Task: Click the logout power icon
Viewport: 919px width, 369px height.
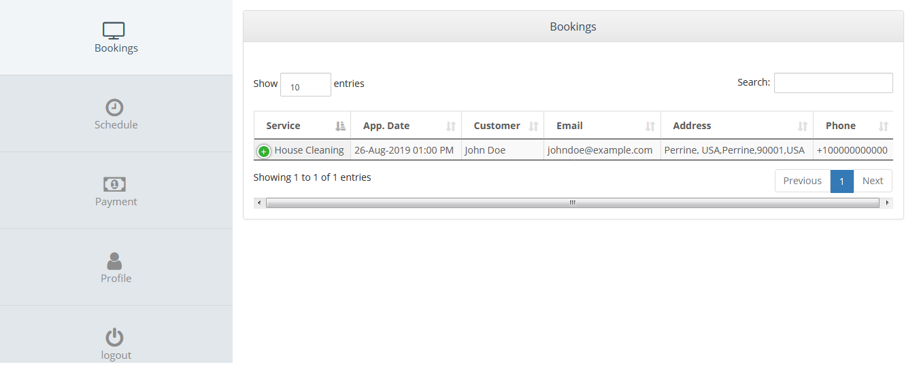Action: pyautogui.click(x=114, y=338)
